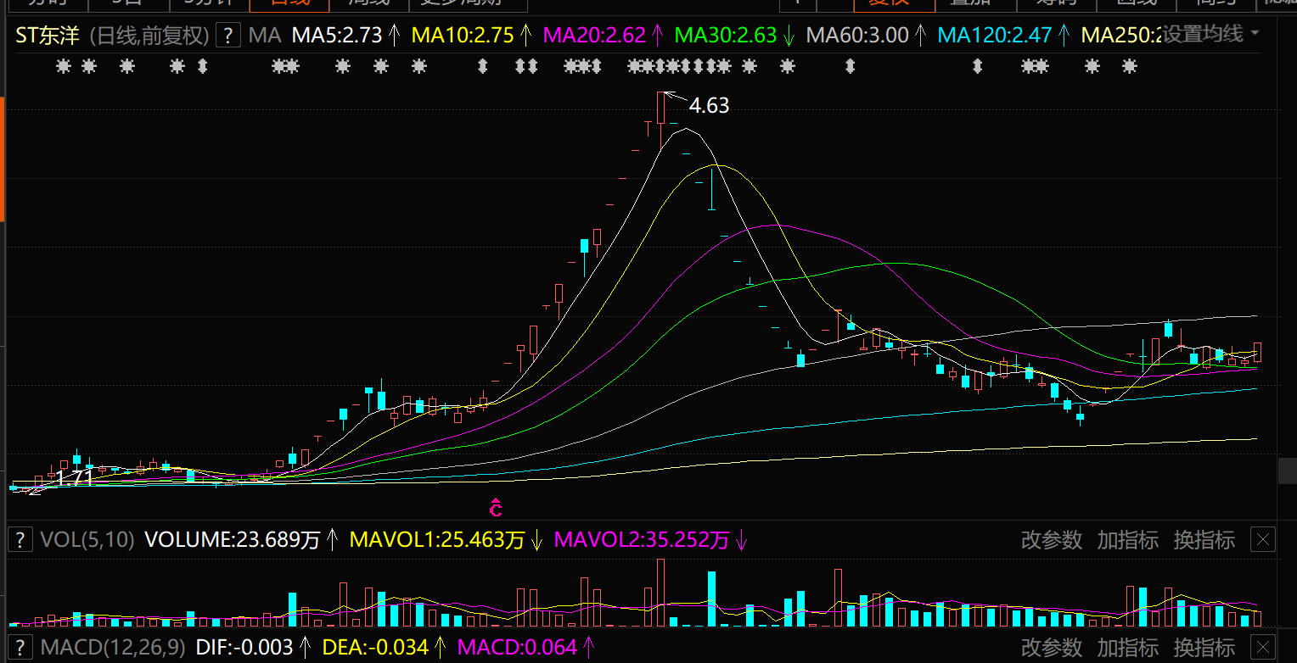This screenshot has height=663, width=1297.
Task: Click the 4.63 high price label
Action: [709, 106]
